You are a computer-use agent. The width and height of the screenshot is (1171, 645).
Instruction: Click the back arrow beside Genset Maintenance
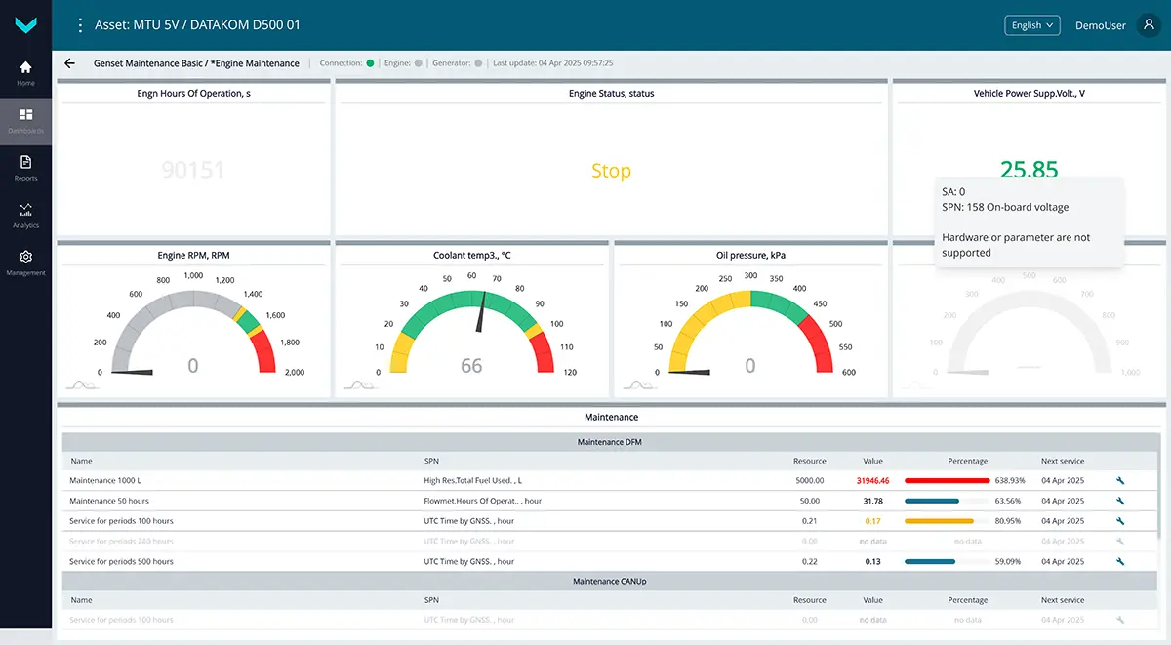coord(69,63)
